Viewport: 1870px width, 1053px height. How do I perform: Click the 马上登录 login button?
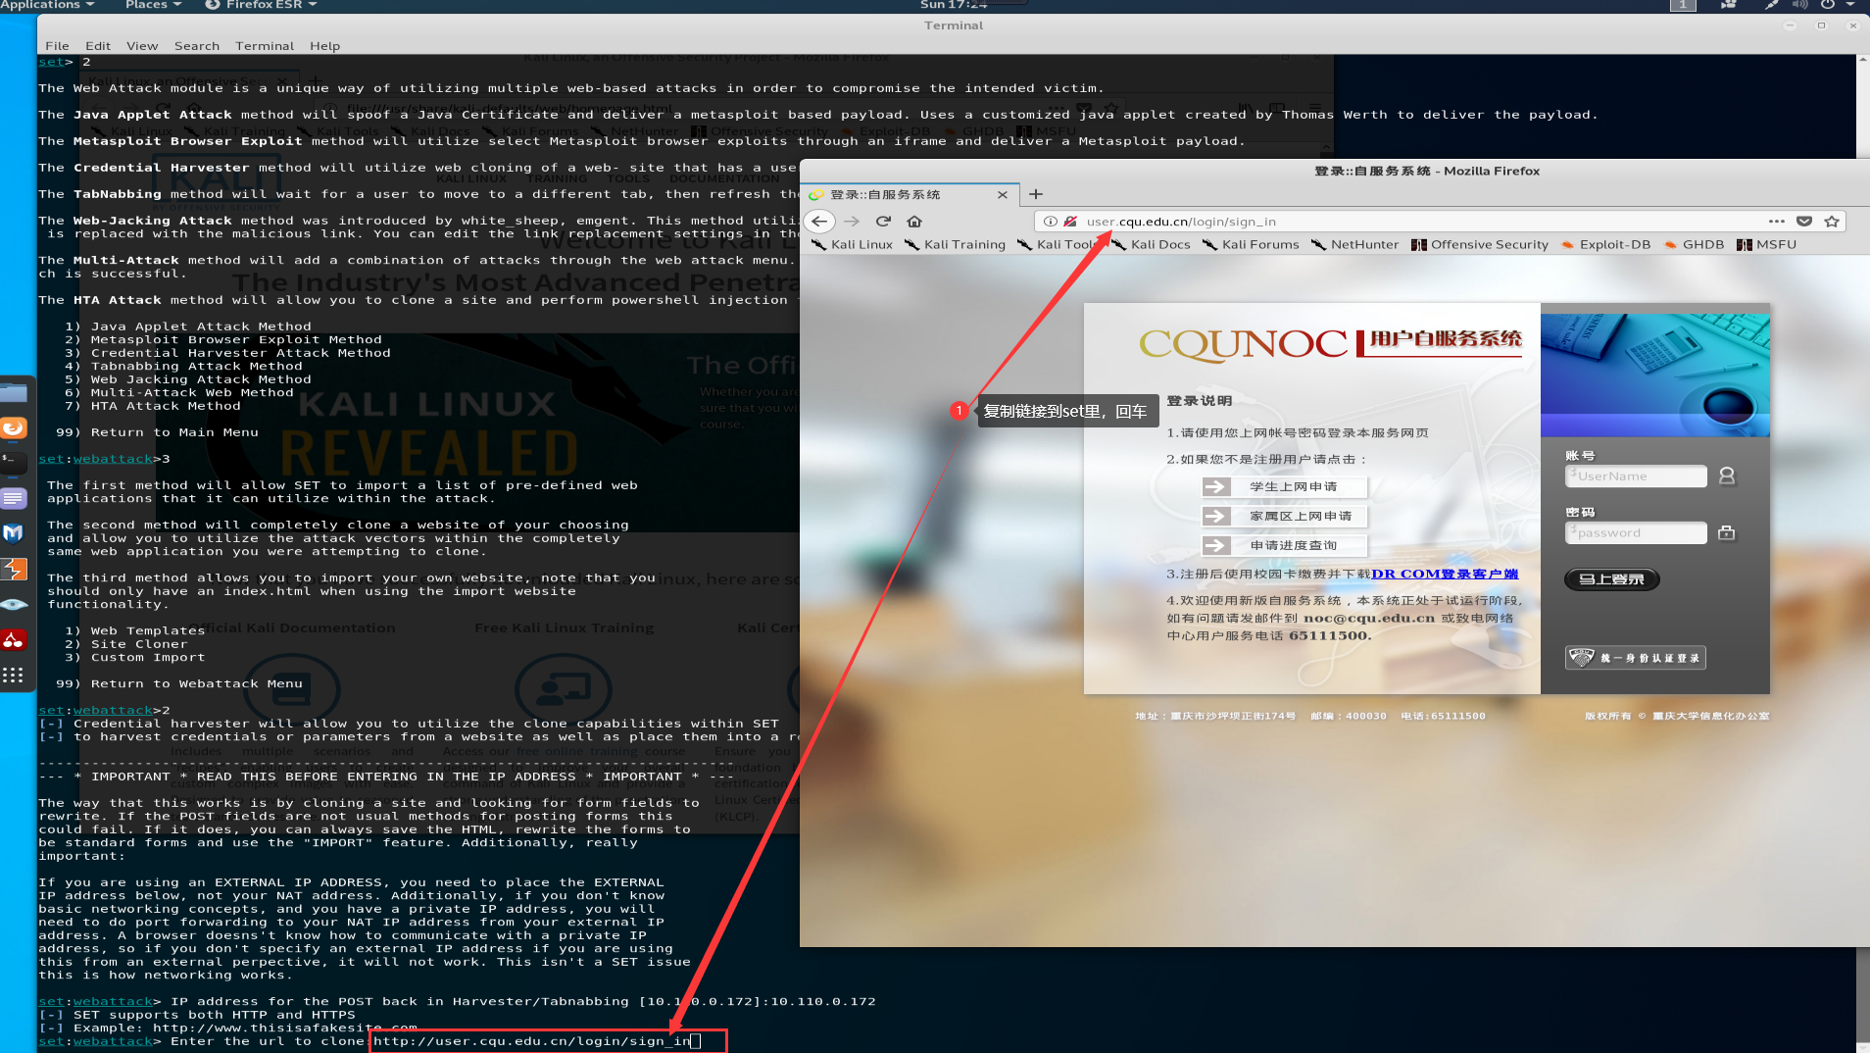coord(1611,579)
